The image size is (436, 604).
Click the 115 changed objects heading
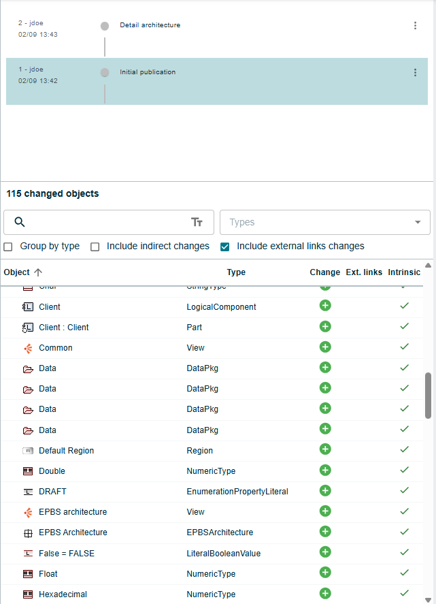click(52, 193)
